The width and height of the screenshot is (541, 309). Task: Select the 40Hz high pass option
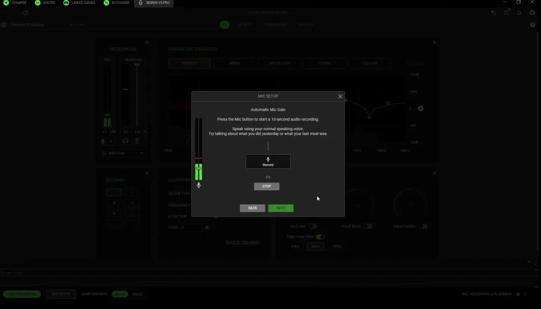coord(295,247)
